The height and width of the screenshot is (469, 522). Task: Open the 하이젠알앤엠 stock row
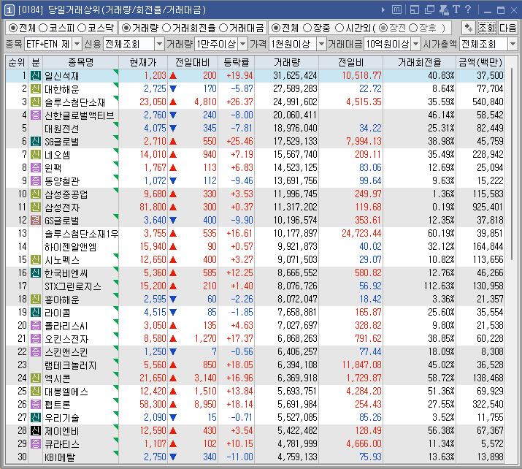(x=255, y=246)
